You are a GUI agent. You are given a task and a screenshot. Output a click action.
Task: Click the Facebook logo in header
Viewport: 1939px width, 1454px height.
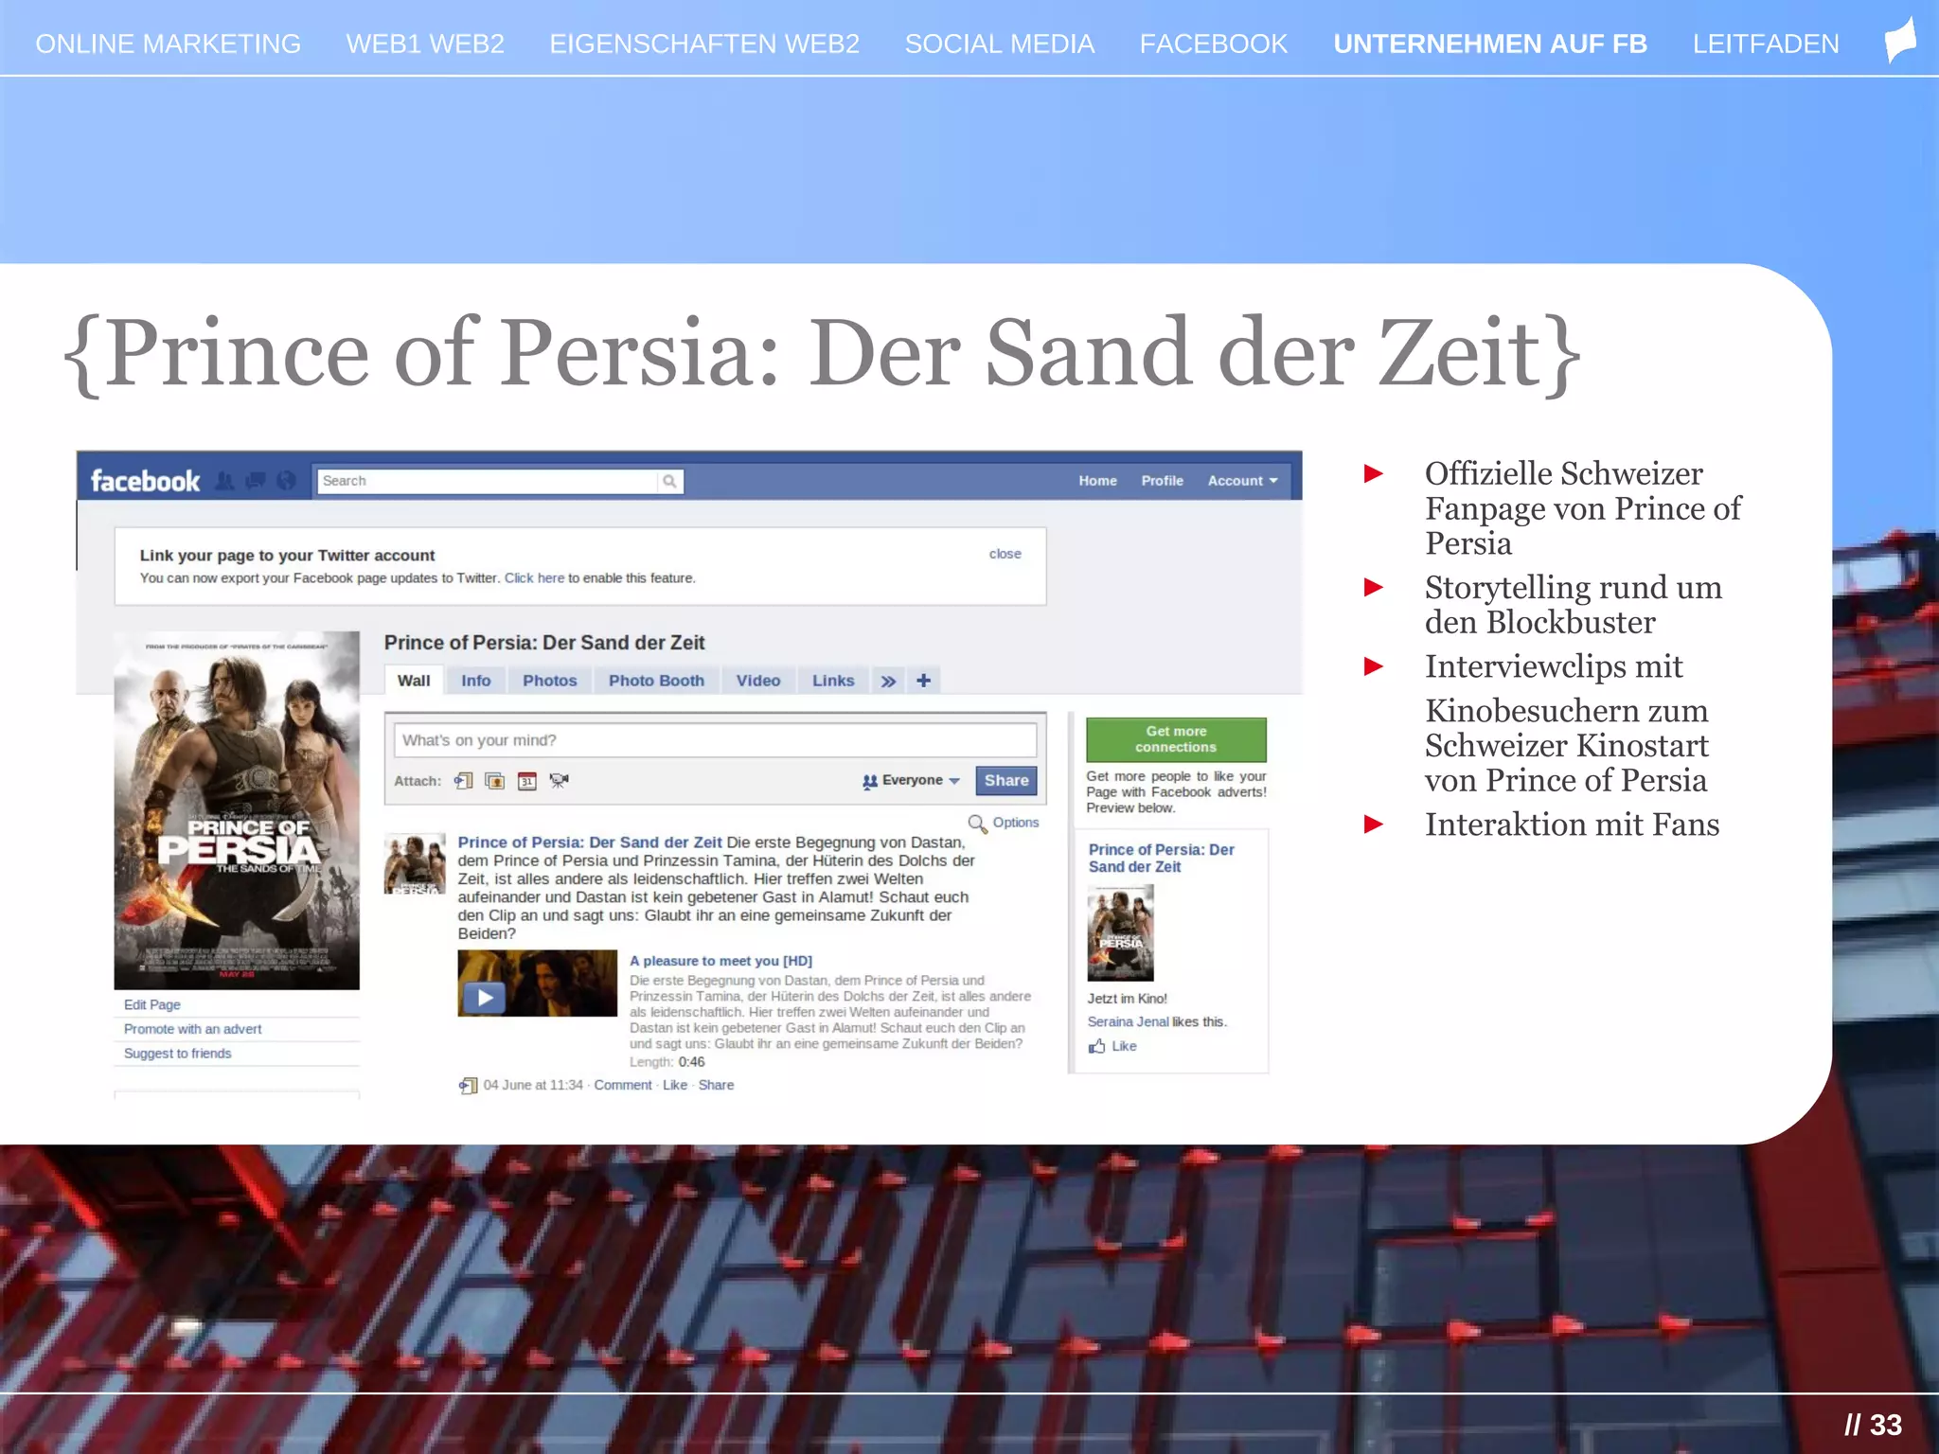click(x=145, y=481)
